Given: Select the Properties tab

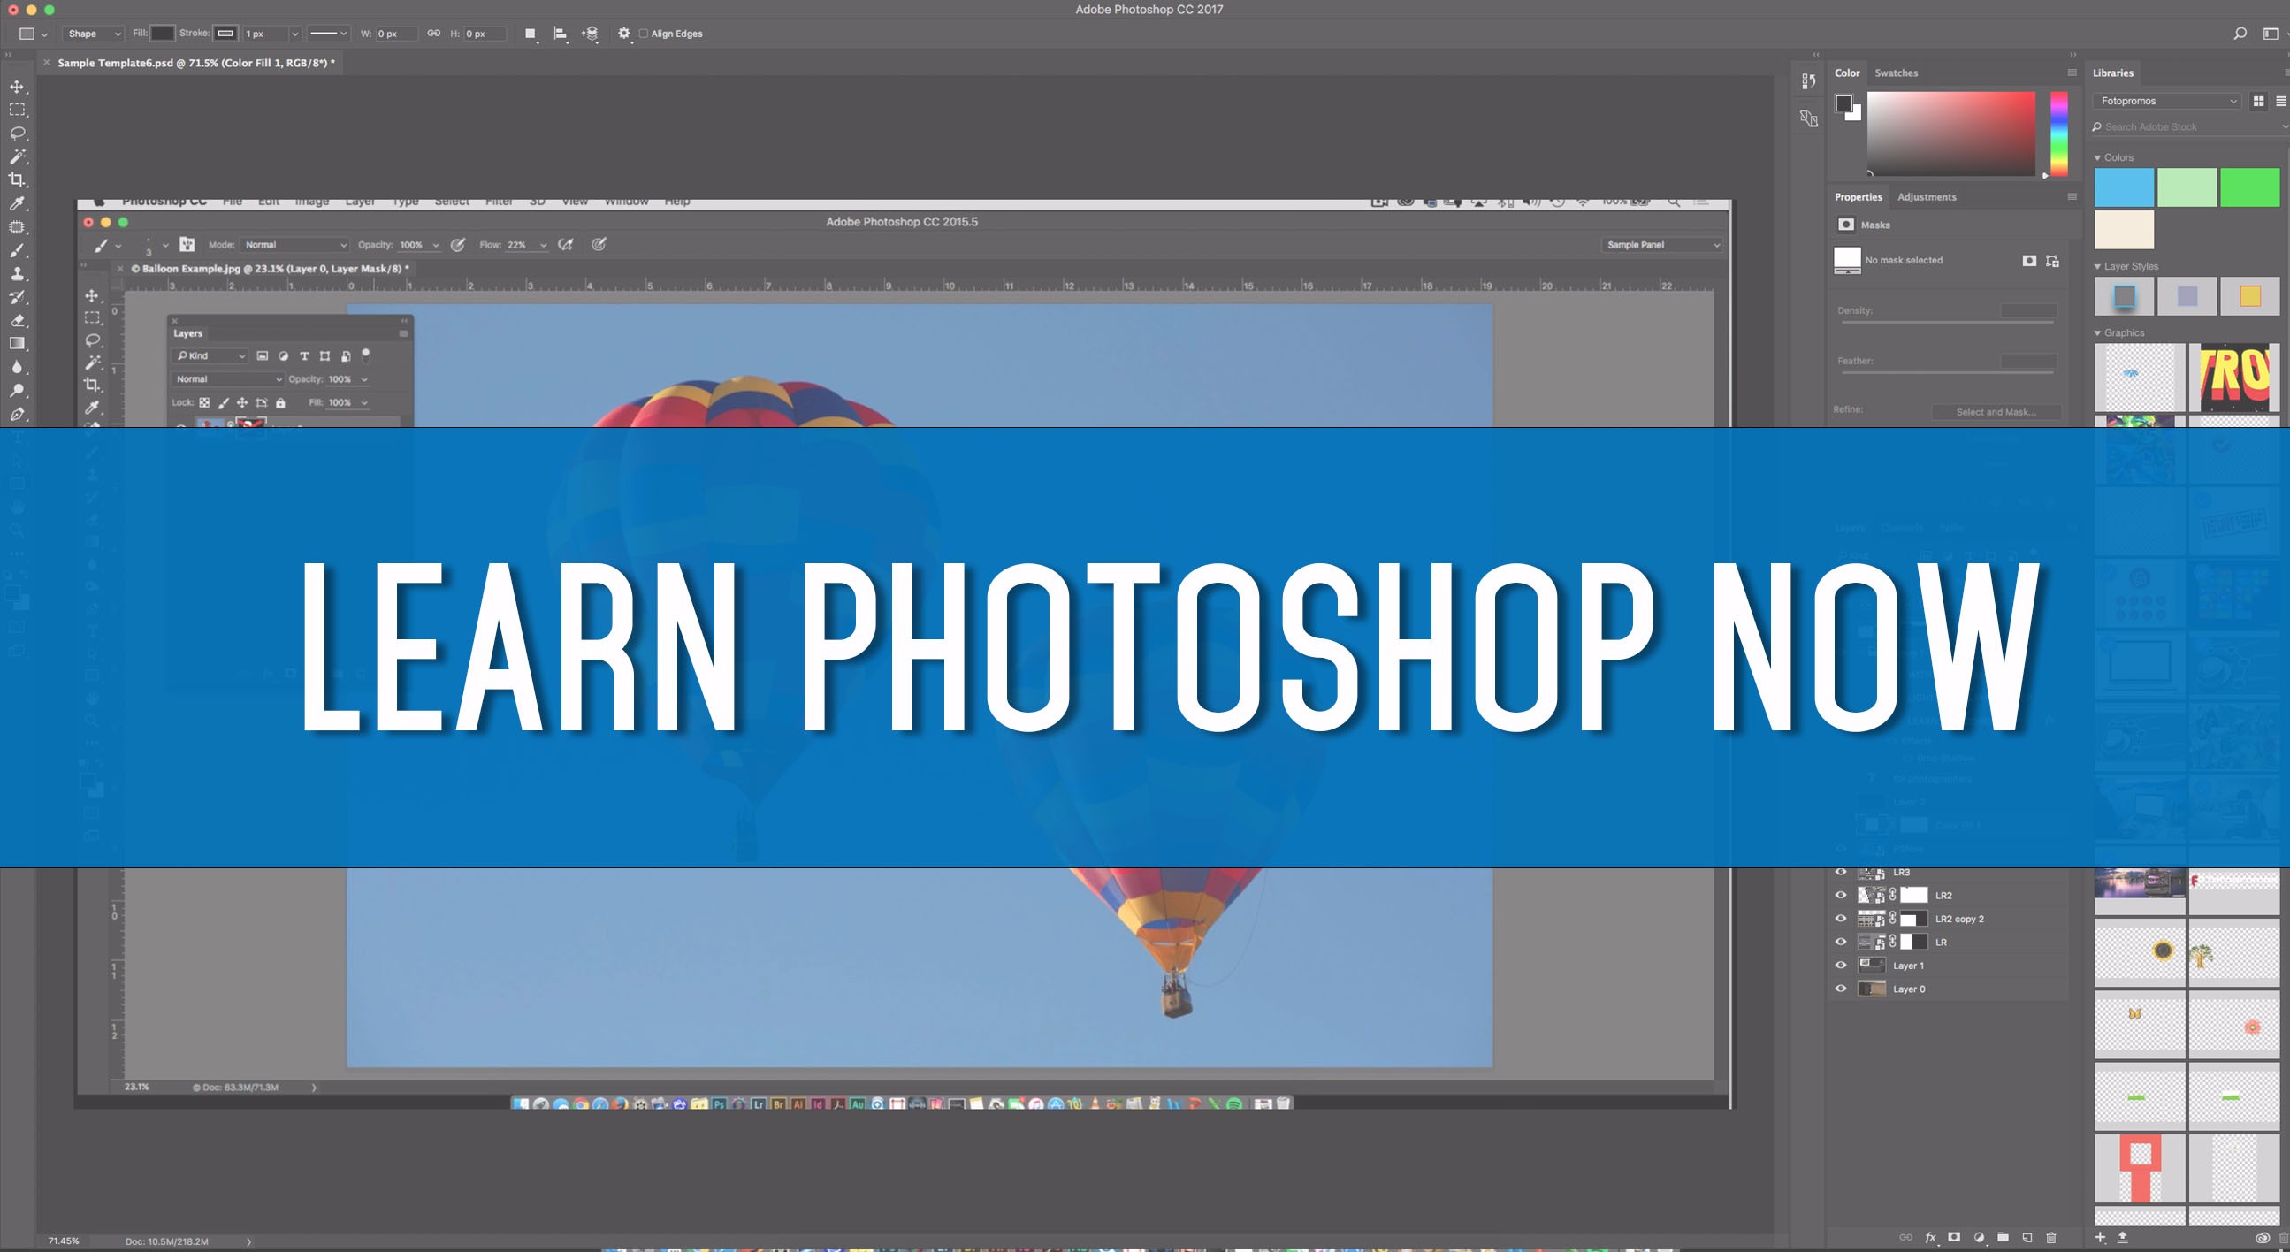Looking at the screenshot, I should point(1858,196).
